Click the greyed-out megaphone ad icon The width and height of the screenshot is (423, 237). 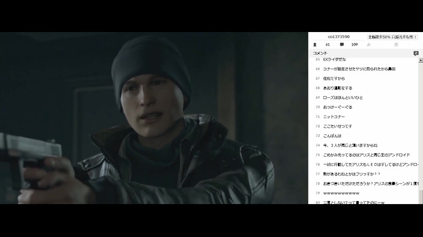(x=369, y=45)
